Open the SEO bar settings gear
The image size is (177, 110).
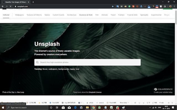coord(168,103)
